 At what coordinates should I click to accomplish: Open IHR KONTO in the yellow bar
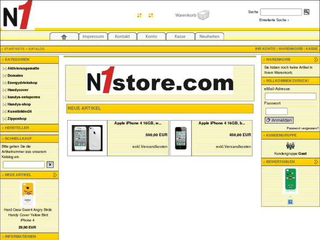pyautogui.click(x=265, y=49)
